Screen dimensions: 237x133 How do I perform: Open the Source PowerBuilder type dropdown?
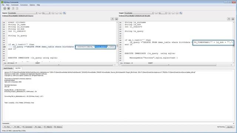(23, 13)
